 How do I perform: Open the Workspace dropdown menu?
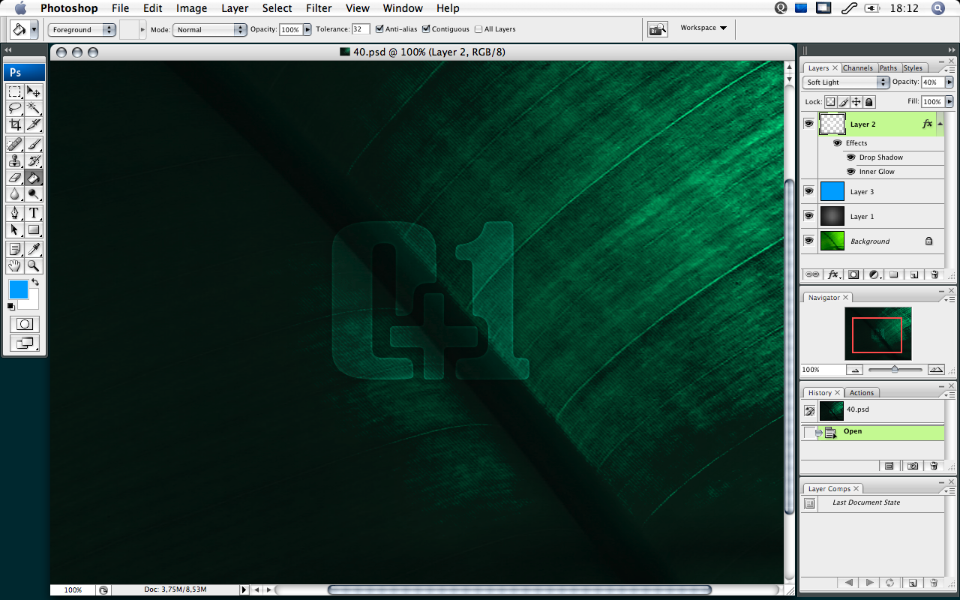click(703, 28)
